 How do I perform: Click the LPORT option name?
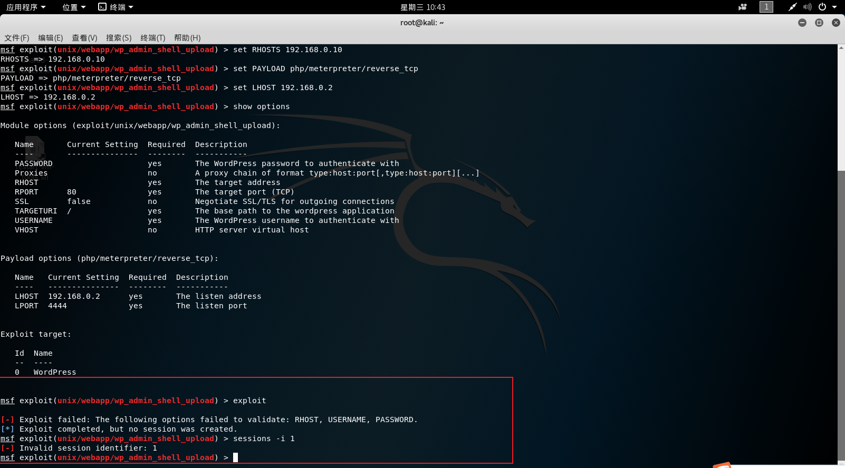(x=26, y=306)
